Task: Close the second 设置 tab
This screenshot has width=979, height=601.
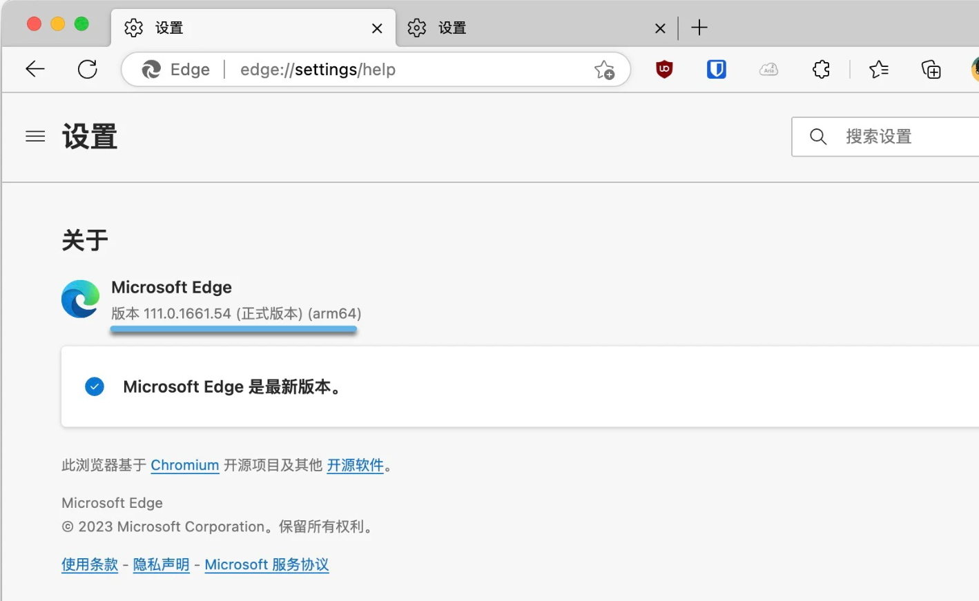Action: tap(660, 28)
